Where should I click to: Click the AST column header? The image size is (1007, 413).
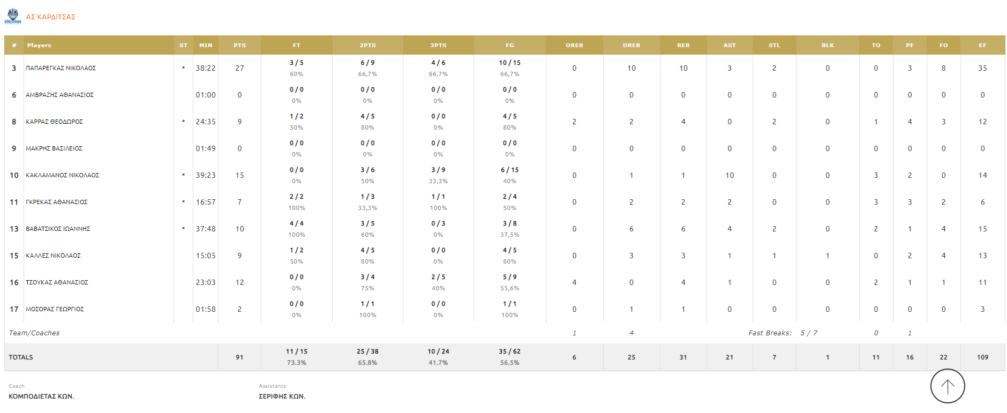click(730, 46)
